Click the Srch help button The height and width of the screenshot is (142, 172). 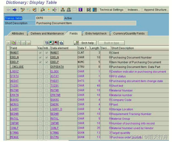(x=87, y=43)
